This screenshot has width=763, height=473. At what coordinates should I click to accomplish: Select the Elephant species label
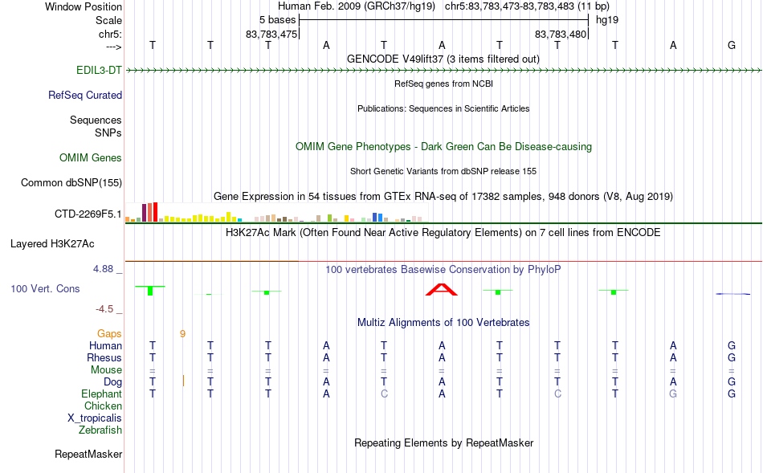[x=101, y=393]
